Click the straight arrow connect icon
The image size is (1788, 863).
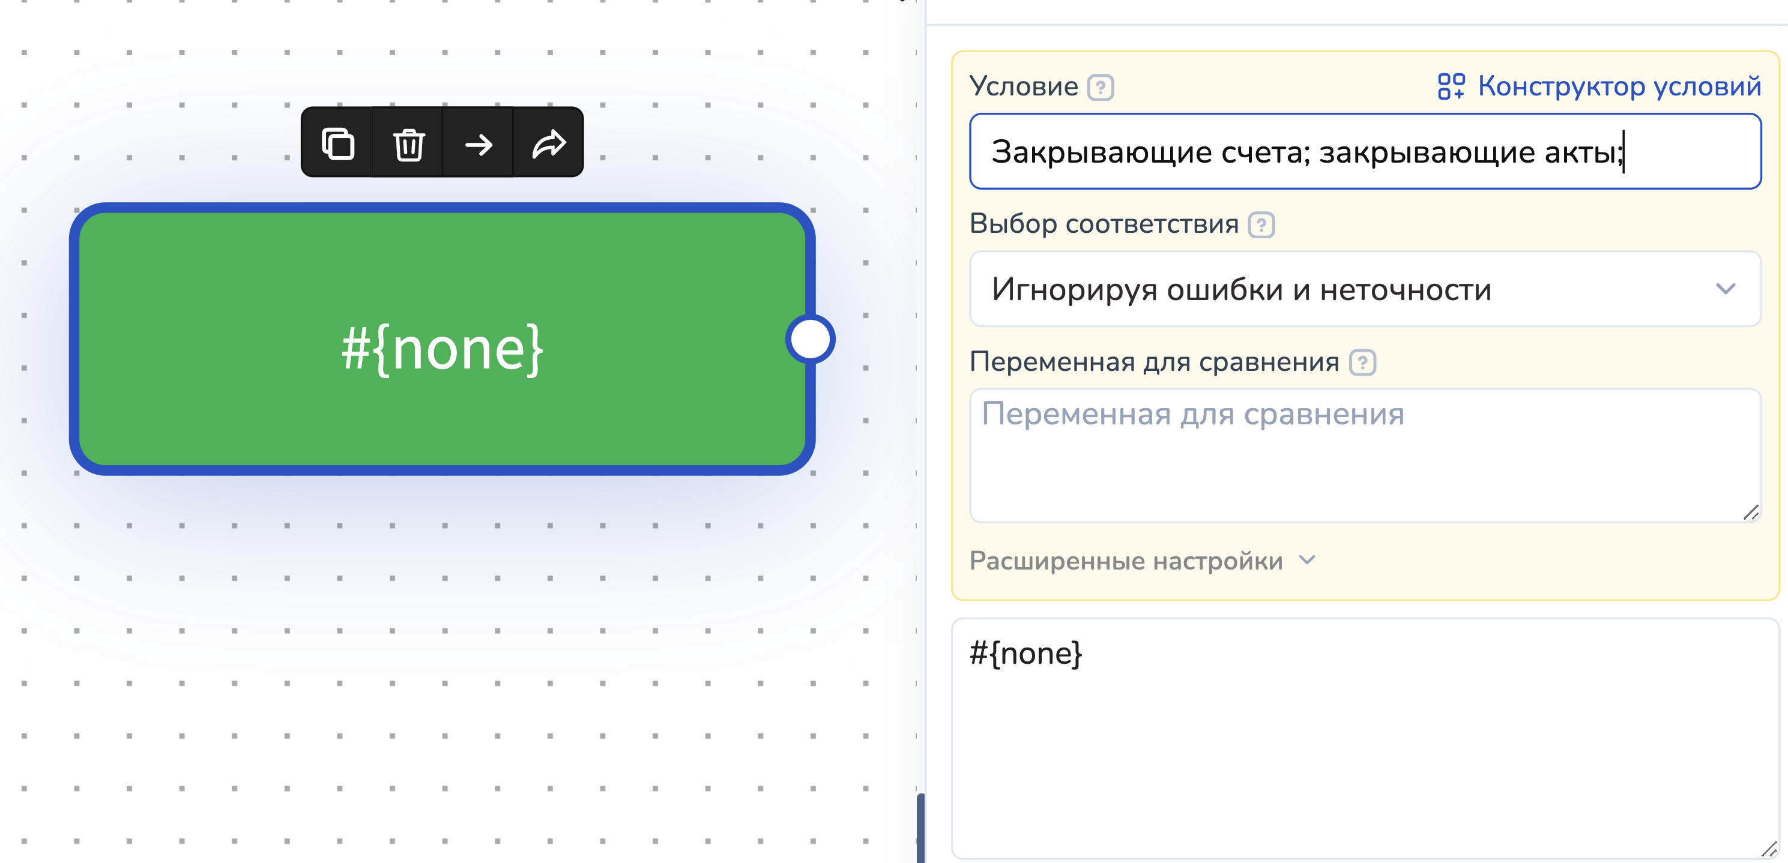(479, 144)
